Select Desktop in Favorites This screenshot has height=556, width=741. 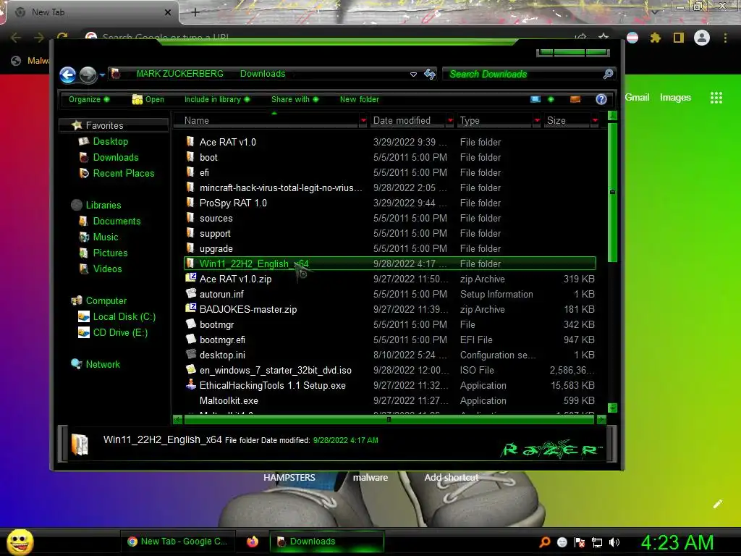110,141
